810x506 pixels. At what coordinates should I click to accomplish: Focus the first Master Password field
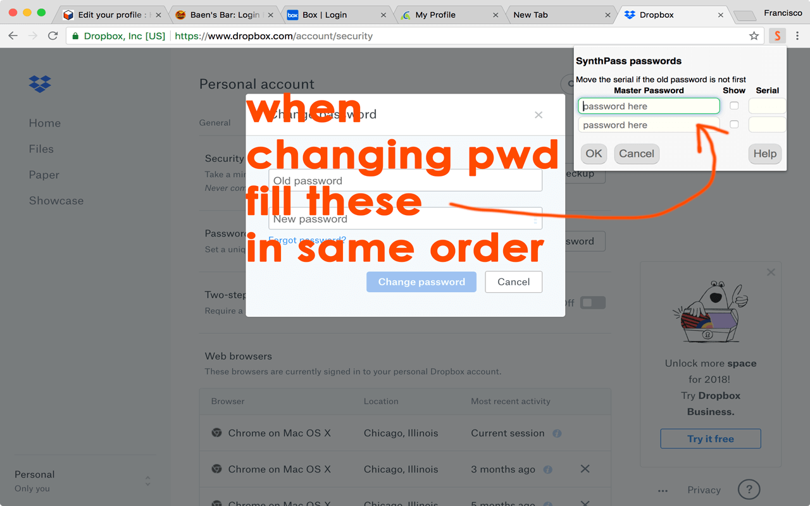(649, 106)
